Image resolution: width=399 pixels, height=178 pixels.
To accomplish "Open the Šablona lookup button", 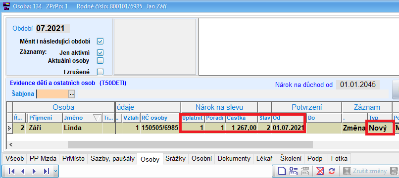I will pos(72,94).
